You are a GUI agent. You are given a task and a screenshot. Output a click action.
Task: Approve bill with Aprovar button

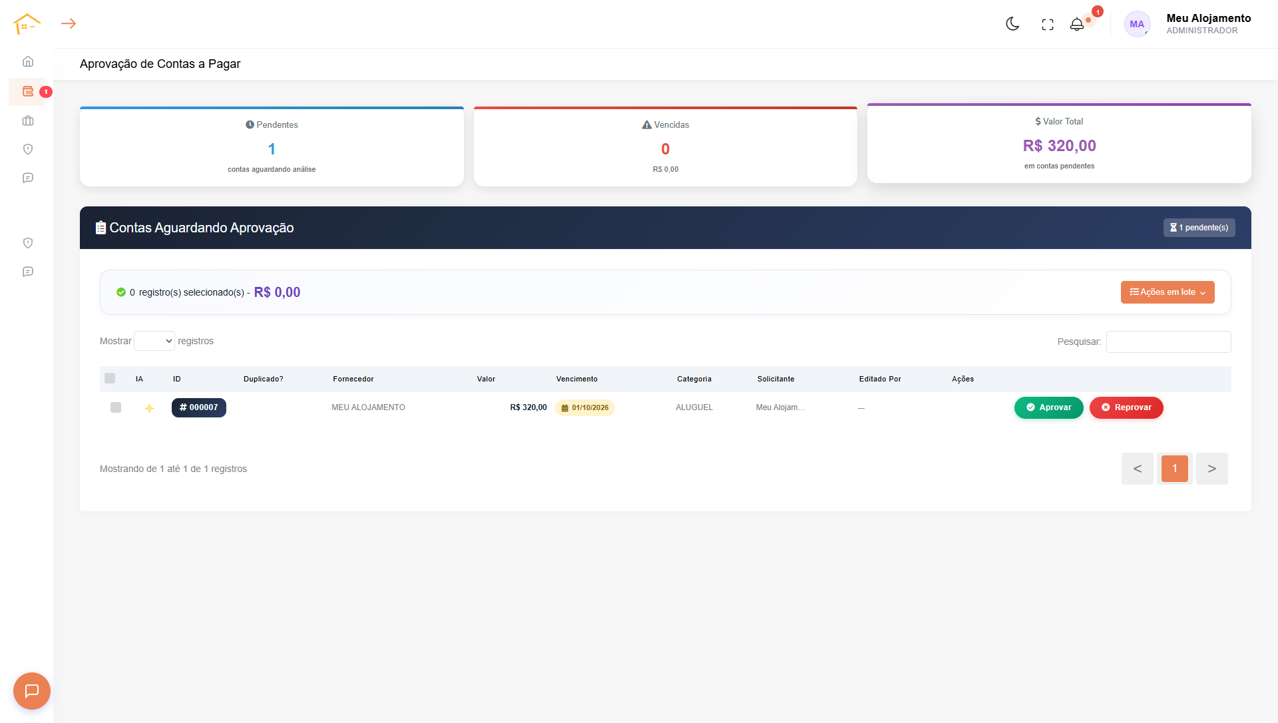tap(1049, 407)
